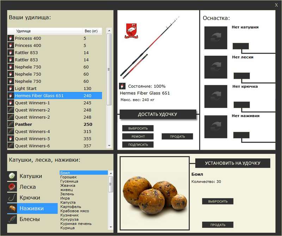Click ПРОДАТЬ button under Боил
Viewport: 282px width, 236px height.
(x=217, y=225)
